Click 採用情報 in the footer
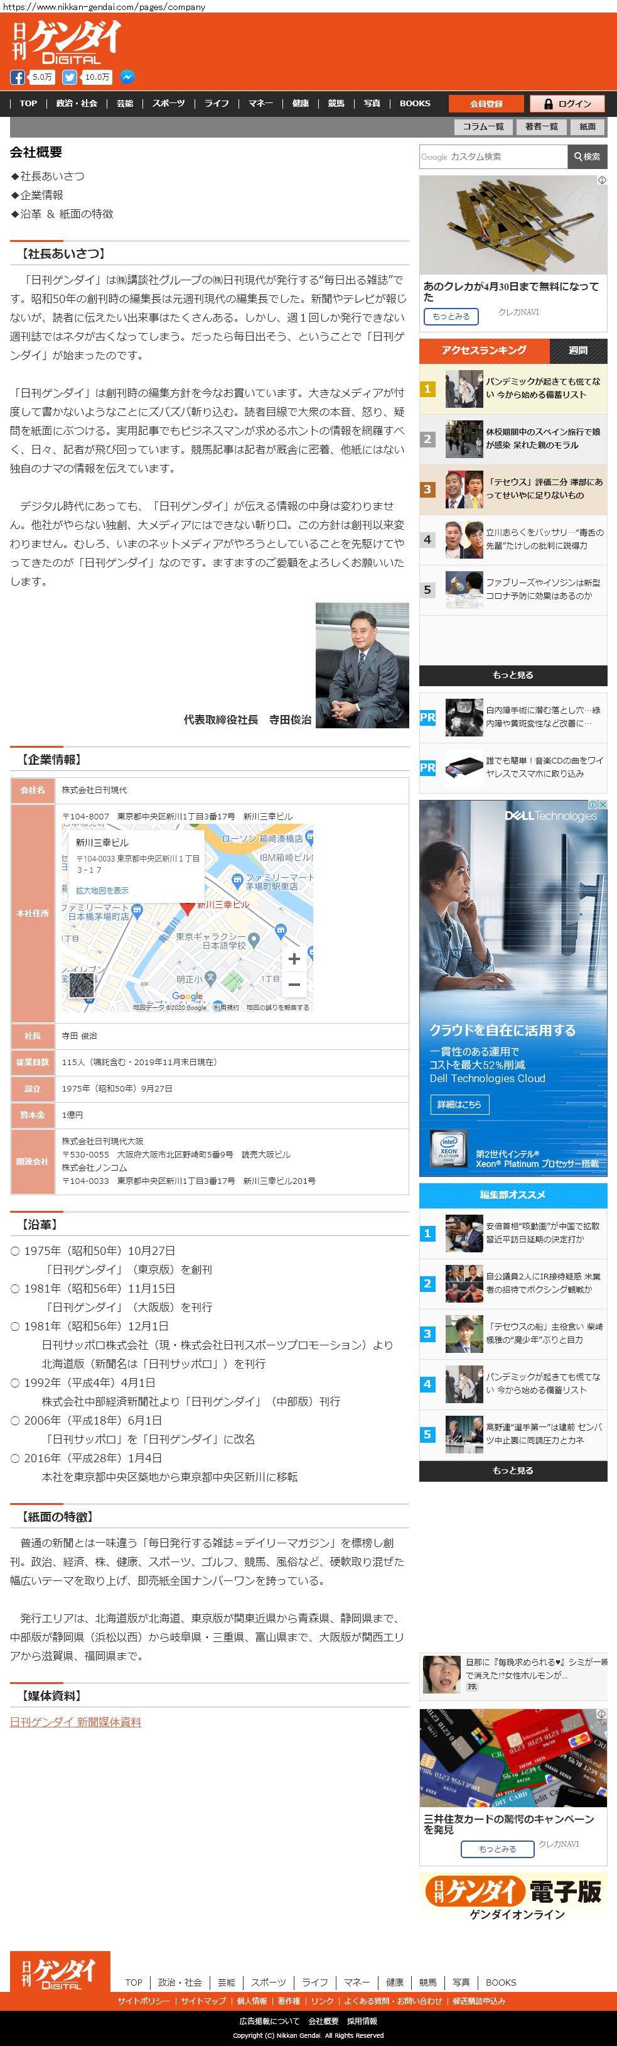 362,2021
